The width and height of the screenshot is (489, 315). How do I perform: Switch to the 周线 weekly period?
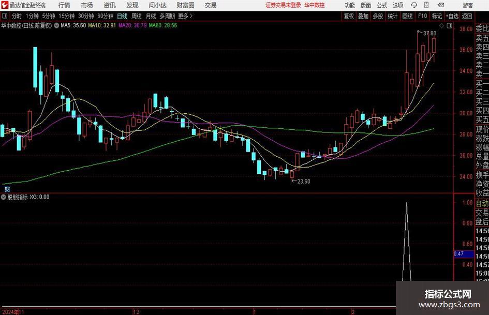tap(137, 16)
